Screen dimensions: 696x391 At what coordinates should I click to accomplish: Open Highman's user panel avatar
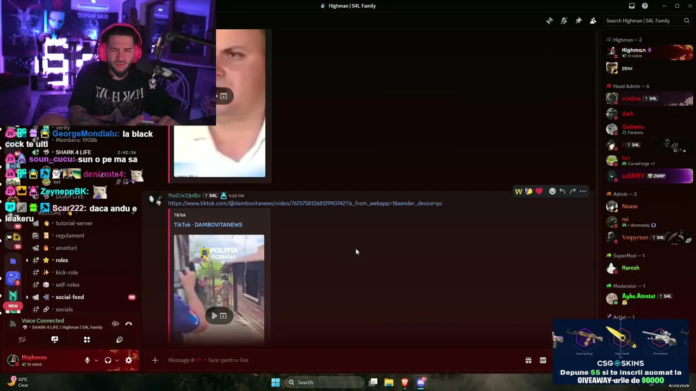(13, 360)
